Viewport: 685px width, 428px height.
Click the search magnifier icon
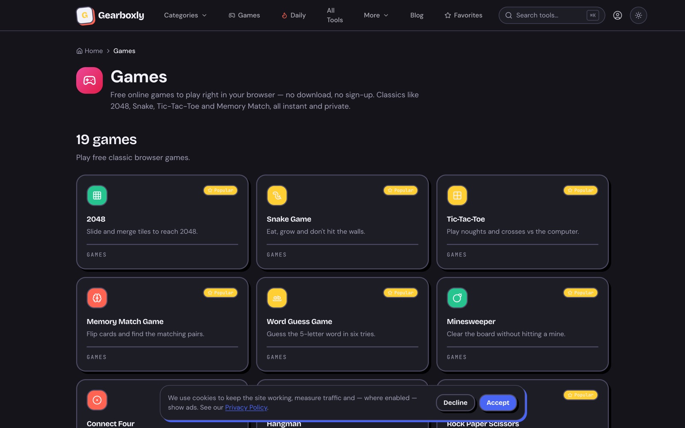[509, 15]
